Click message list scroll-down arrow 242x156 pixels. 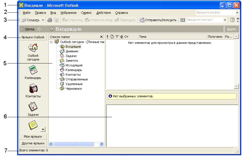click(x=236, y=86)
